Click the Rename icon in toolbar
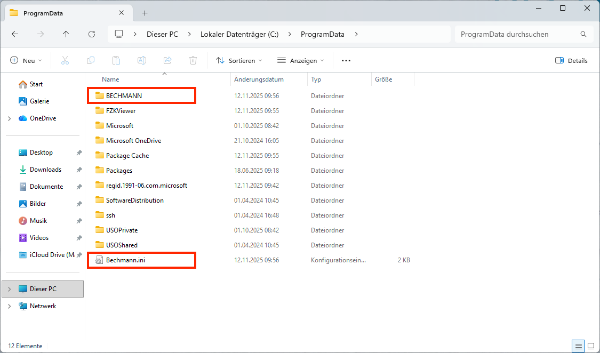 142,61
